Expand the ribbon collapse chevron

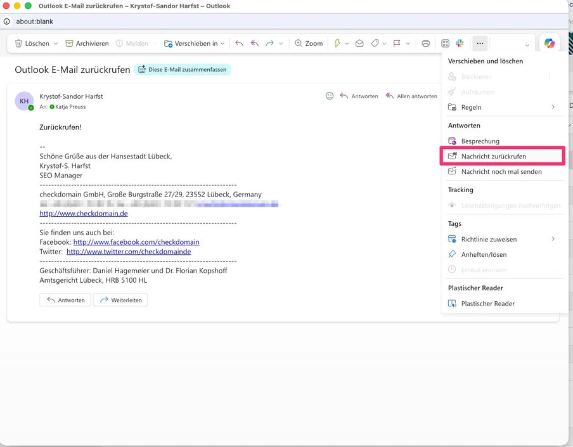(527, 45)
